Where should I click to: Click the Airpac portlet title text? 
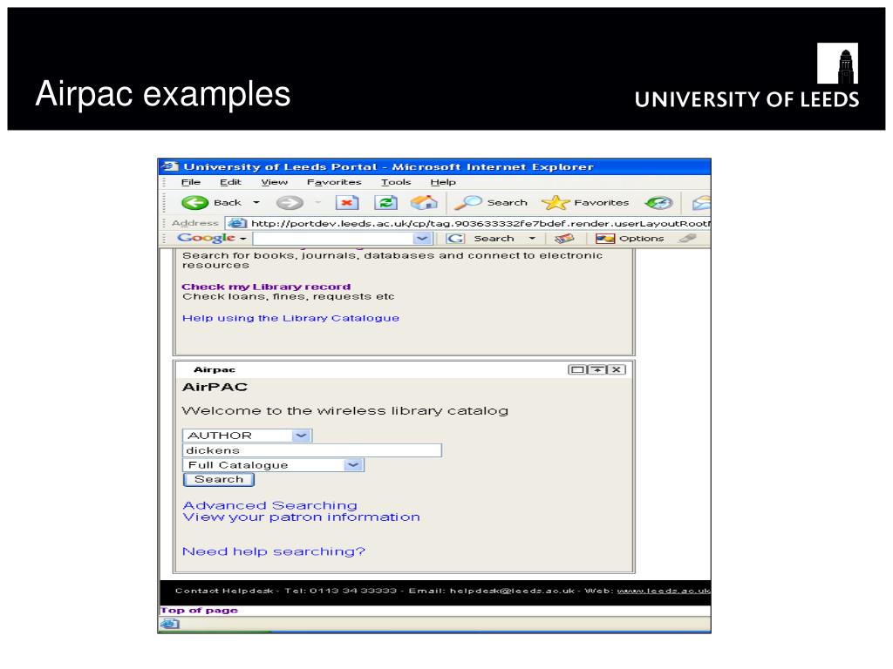click(x=215, y=369)
